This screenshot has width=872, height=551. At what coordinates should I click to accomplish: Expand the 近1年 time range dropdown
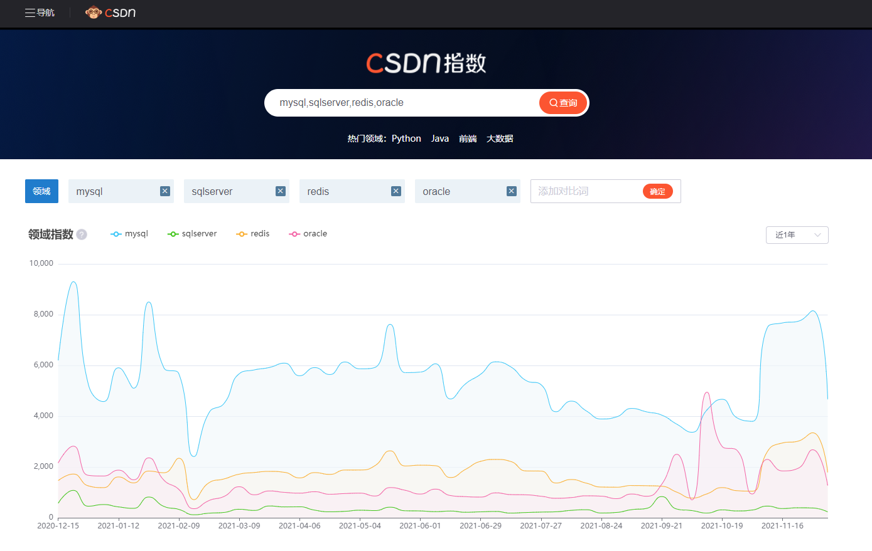pyautogui.click(x=797, y=235)
